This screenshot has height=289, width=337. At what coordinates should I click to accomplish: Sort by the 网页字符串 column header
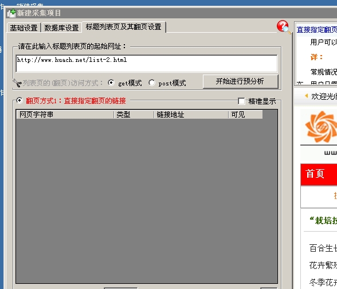point(65,115)
